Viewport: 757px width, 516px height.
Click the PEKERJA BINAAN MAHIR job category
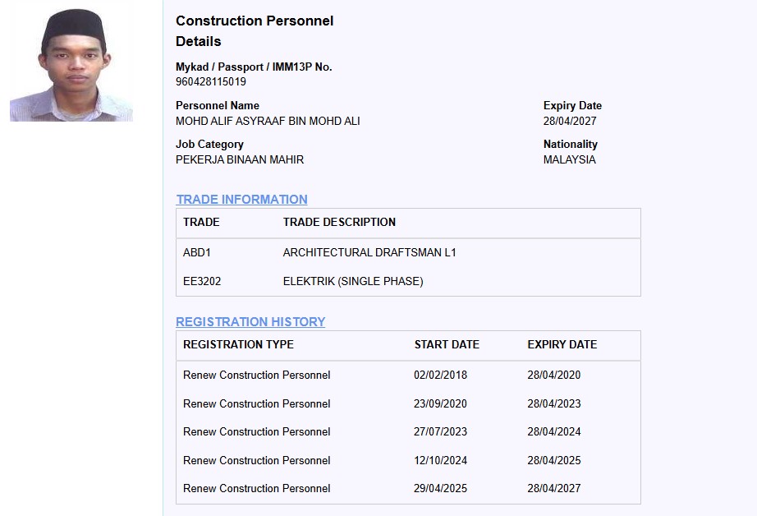[x=240, y=159]
